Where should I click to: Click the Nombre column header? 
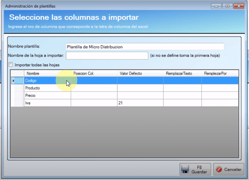click(x=47, y=73)
